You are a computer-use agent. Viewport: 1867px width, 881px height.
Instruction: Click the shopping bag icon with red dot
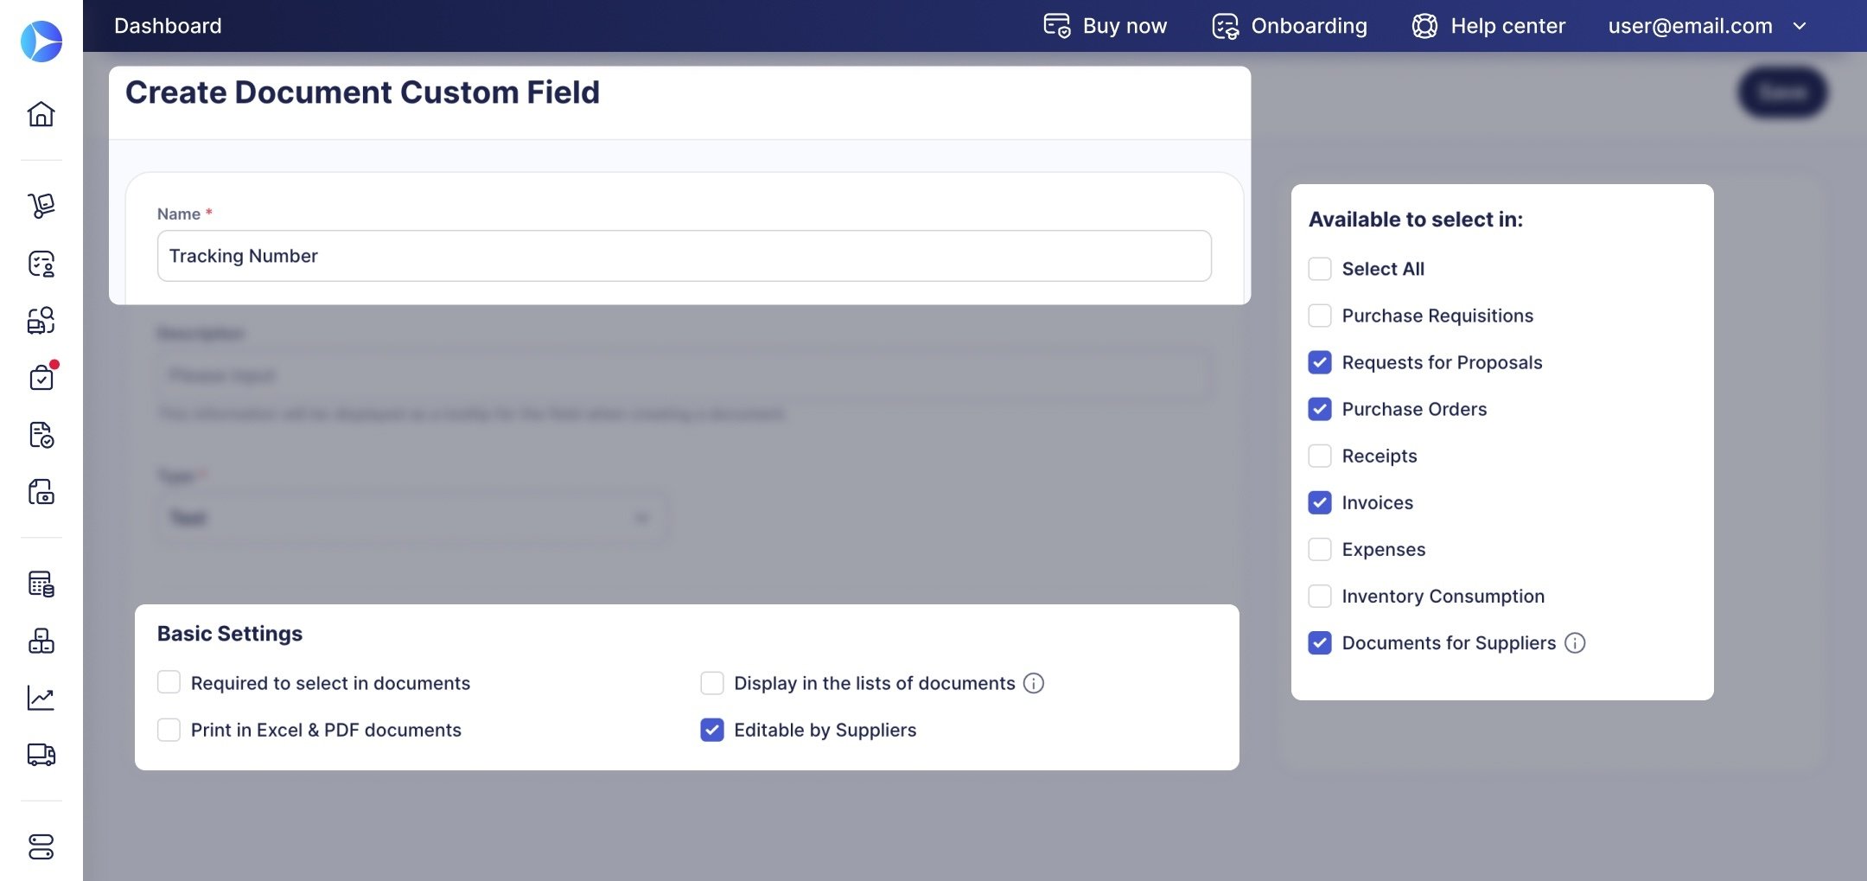tap(41, 378)
